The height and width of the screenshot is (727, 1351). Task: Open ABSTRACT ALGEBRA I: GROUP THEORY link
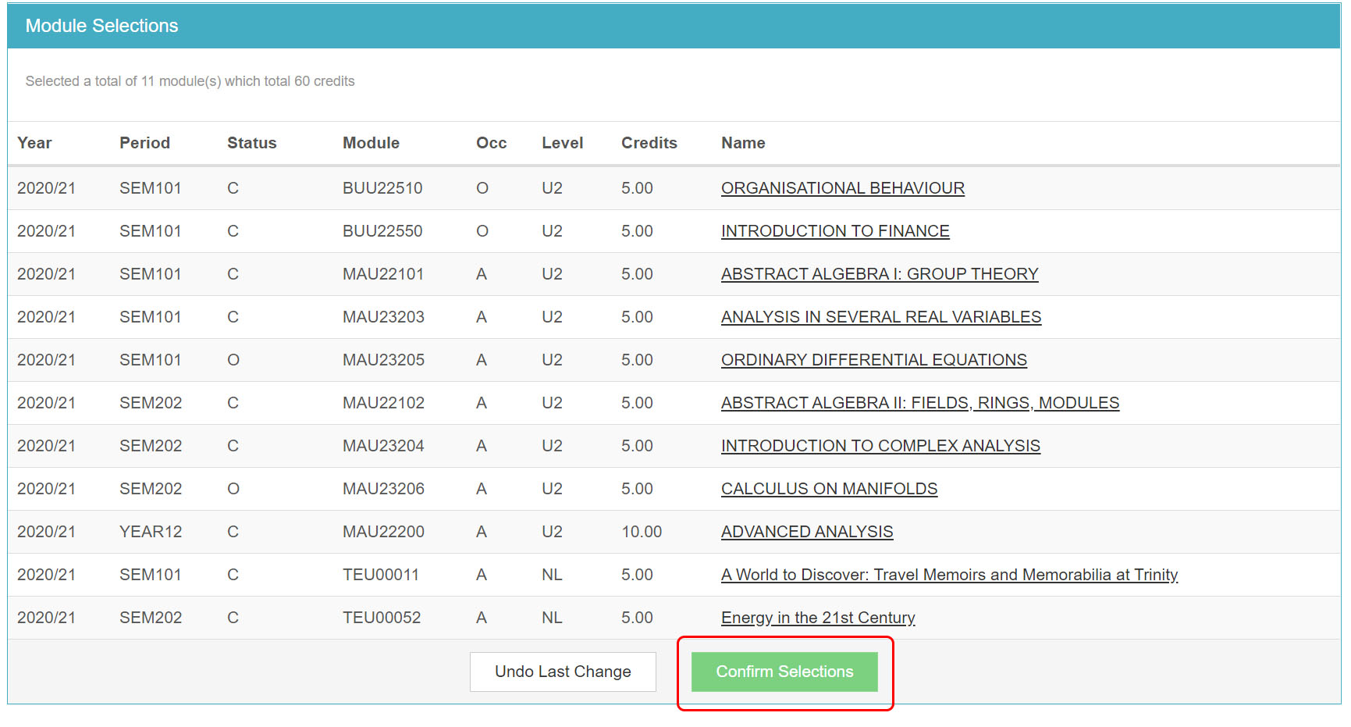880,274
